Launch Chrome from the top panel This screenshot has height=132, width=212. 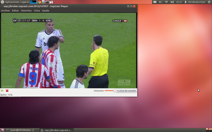pyautogui.click(x=39, y=2)
